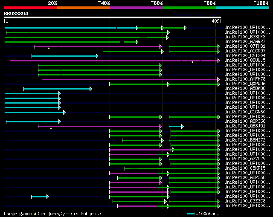This screenshot has height=217, width=273.
Task: Click the cyan arrowhead ending C1GN60 alignment
Action: tap(64, 113)
